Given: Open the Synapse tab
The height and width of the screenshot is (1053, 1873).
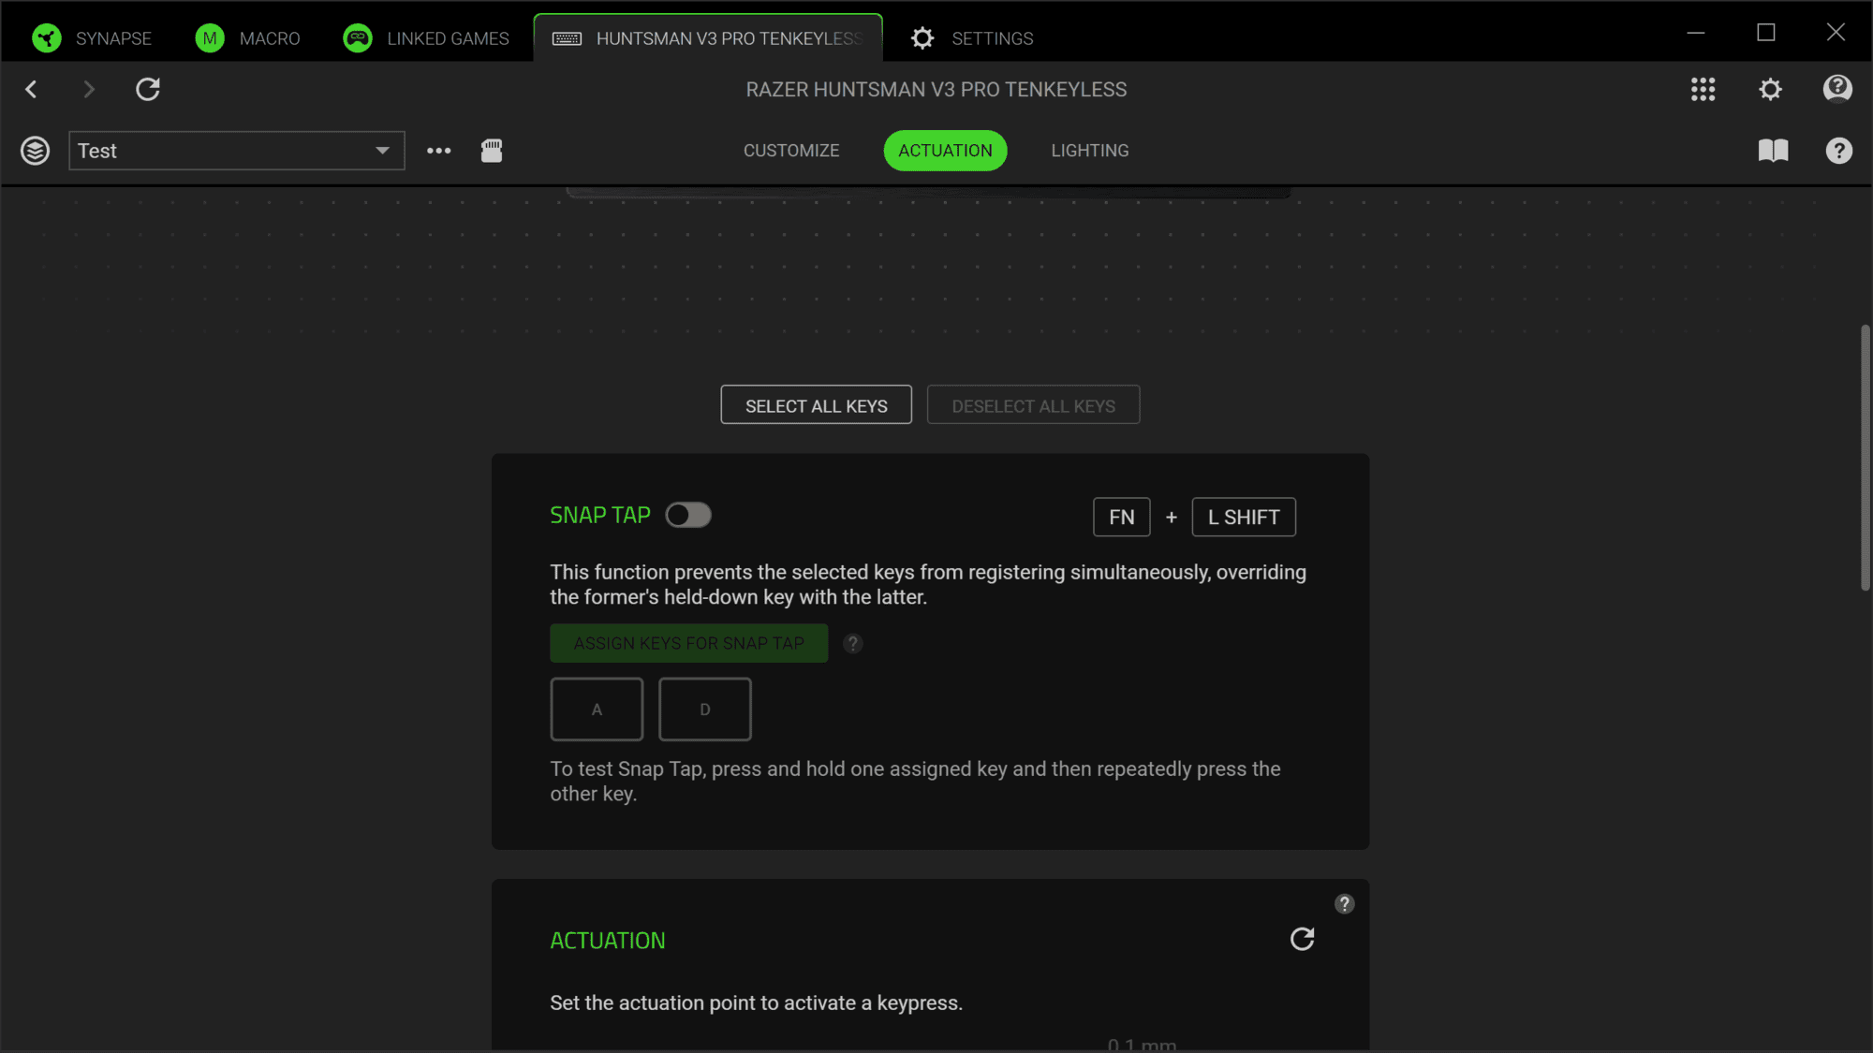Looking at the screenshot, I should click(92, 38).
